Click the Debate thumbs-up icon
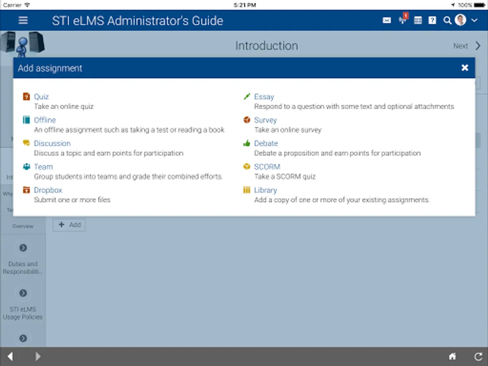This screenshot has width=488, height=366. pyautogui.click(x=246, y=143)
